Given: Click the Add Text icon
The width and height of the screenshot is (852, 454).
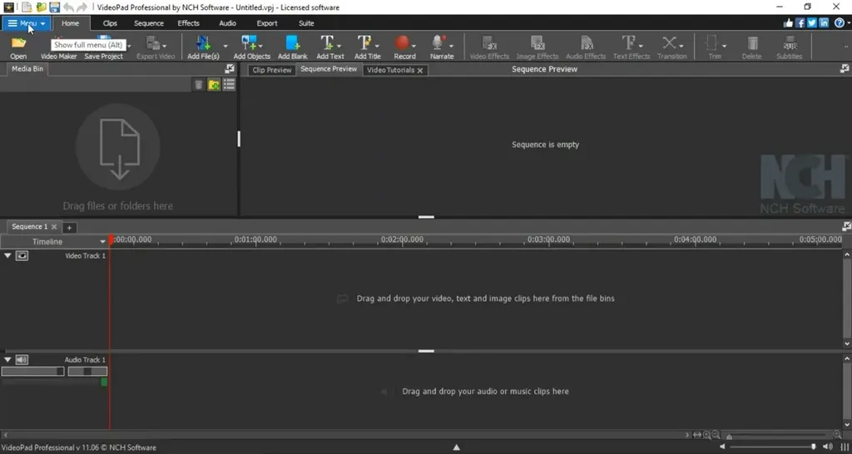Looking at the screenshot, I should pos(327,43).
